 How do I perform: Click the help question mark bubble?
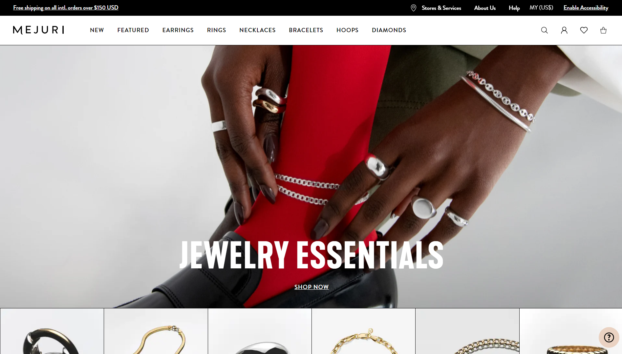click(x=609, y=337)
